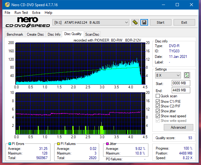This screenshot has height=165, width=201.
Task: Click the Quality score value 93
Action: tap(190, 138)
